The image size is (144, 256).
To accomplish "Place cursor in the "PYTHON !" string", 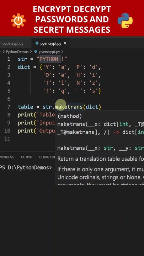I will point(52,59).
